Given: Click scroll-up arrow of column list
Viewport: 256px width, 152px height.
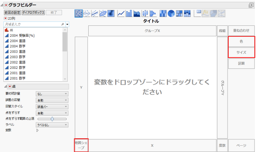Looking at the screenshot, I should point(65,30).
